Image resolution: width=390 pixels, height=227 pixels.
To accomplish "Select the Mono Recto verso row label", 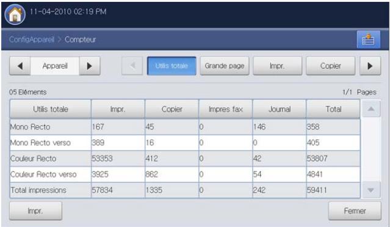I will click(40, 143).
